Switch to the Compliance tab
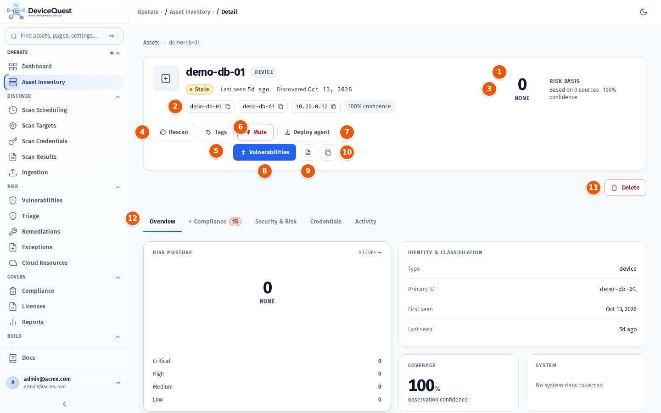The image size is (661, 413). pyautogui.click(x=215, y=222)
